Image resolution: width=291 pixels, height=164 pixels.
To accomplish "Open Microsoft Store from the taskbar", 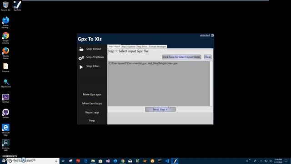I will coord(100,161).
